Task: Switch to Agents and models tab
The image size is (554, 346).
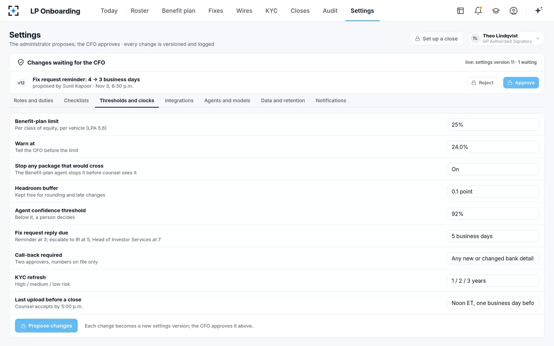Action: click(x=227, y=101)
